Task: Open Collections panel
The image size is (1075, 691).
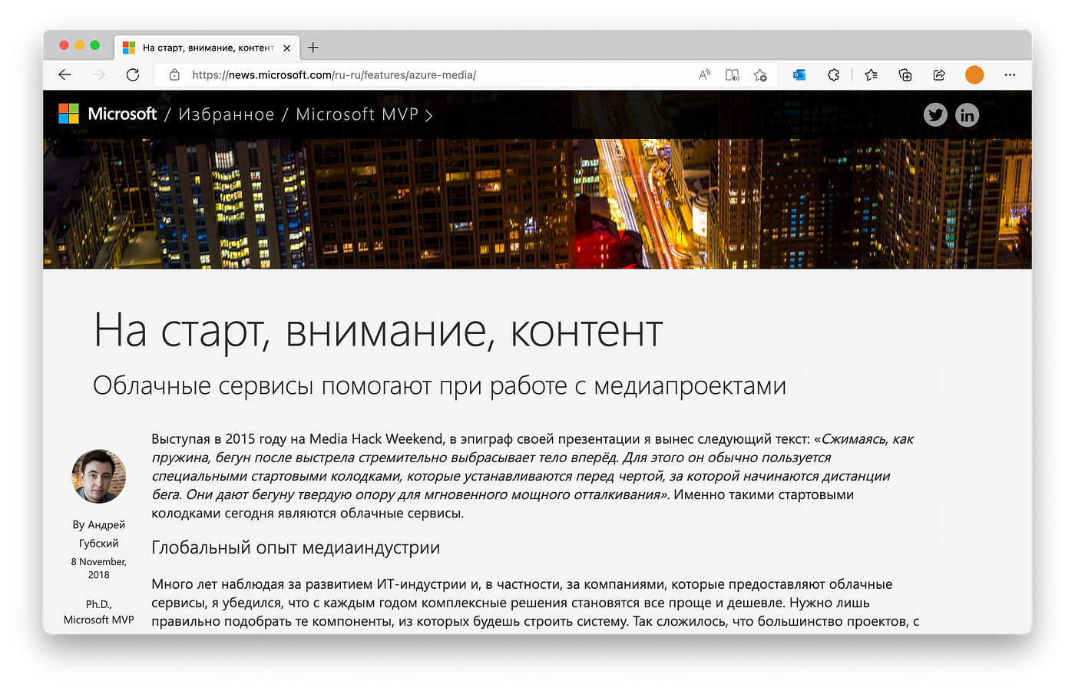Action: coord(905,74)
